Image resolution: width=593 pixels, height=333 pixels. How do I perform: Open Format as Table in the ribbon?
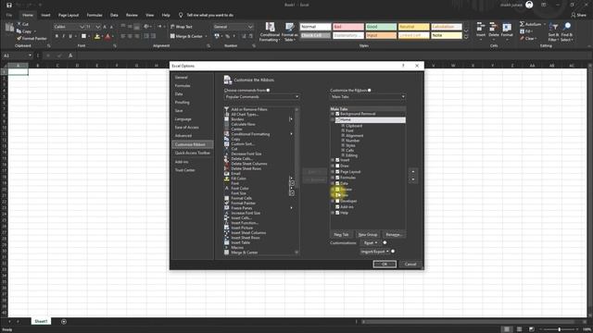[x=290, y=31]
